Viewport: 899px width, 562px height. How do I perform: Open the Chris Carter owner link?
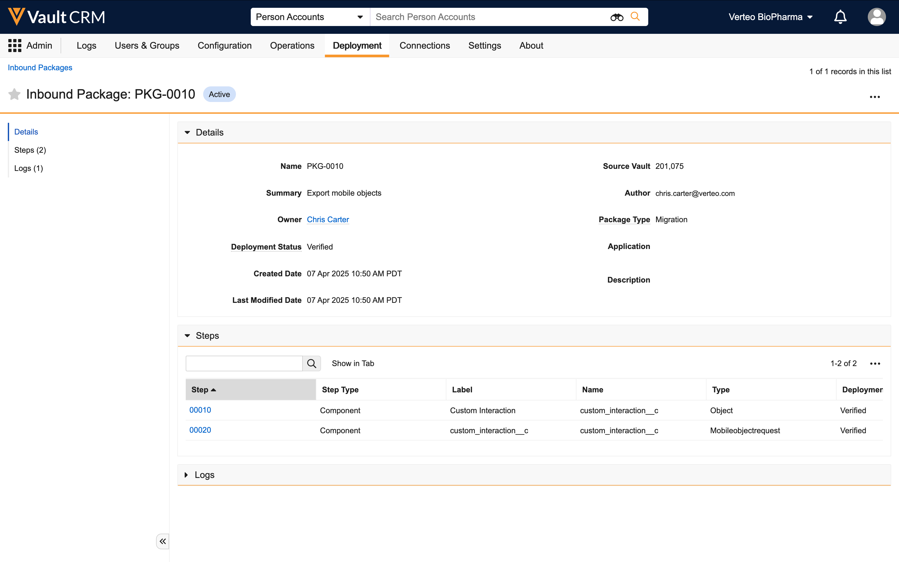(x=328, y=220)
